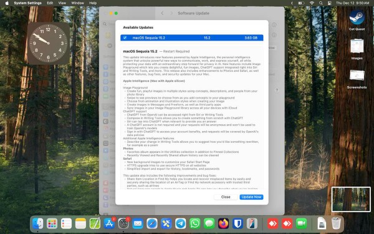Click the search field in System Settings sidebar
The width and height of the screenshot is (374, 234).
click(128, 24)
